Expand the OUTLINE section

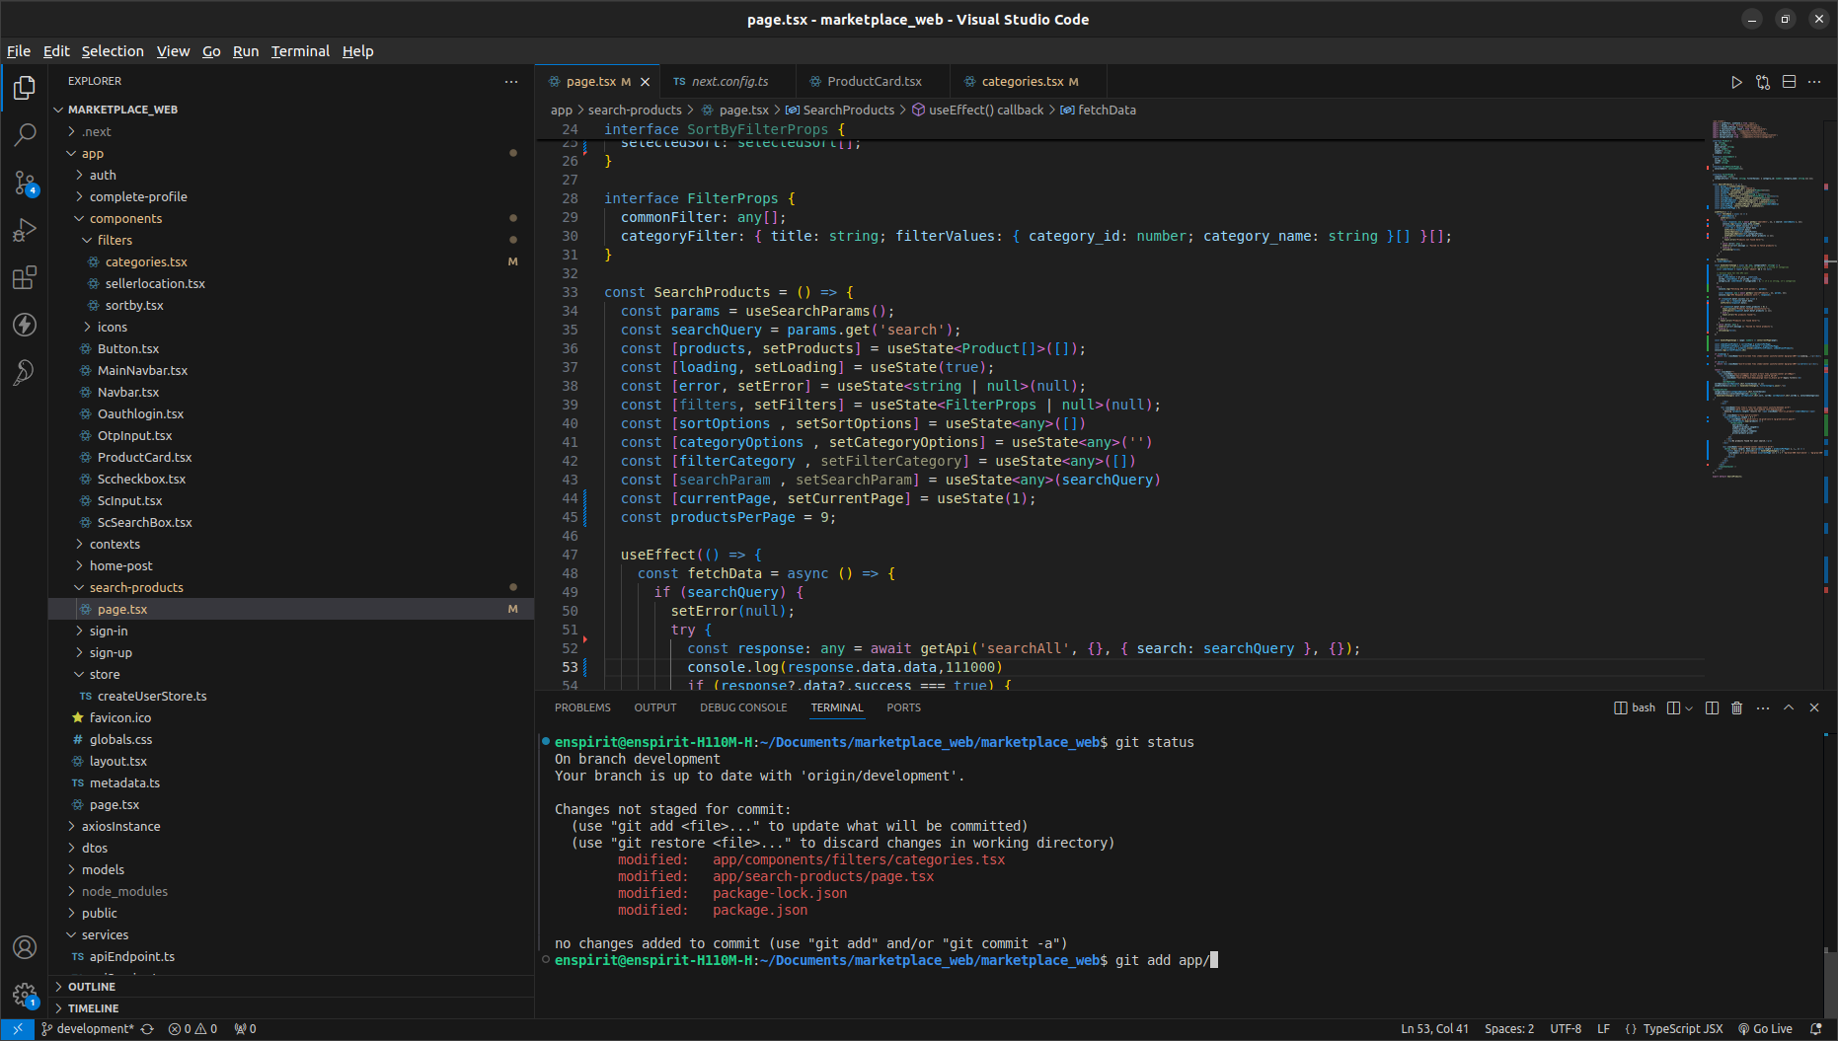point(92,987)
